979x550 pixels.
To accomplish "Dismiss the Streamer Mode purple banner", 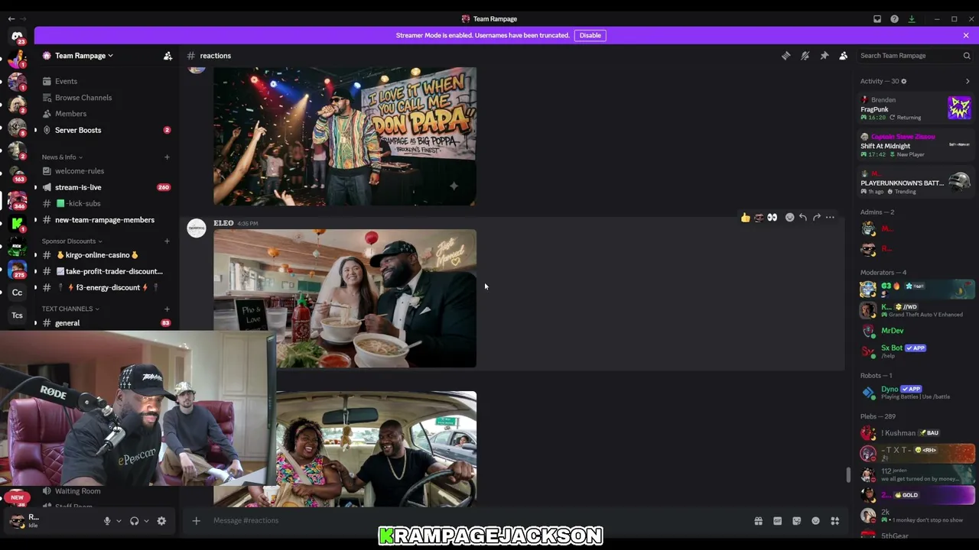I will [x=966, y=35].
